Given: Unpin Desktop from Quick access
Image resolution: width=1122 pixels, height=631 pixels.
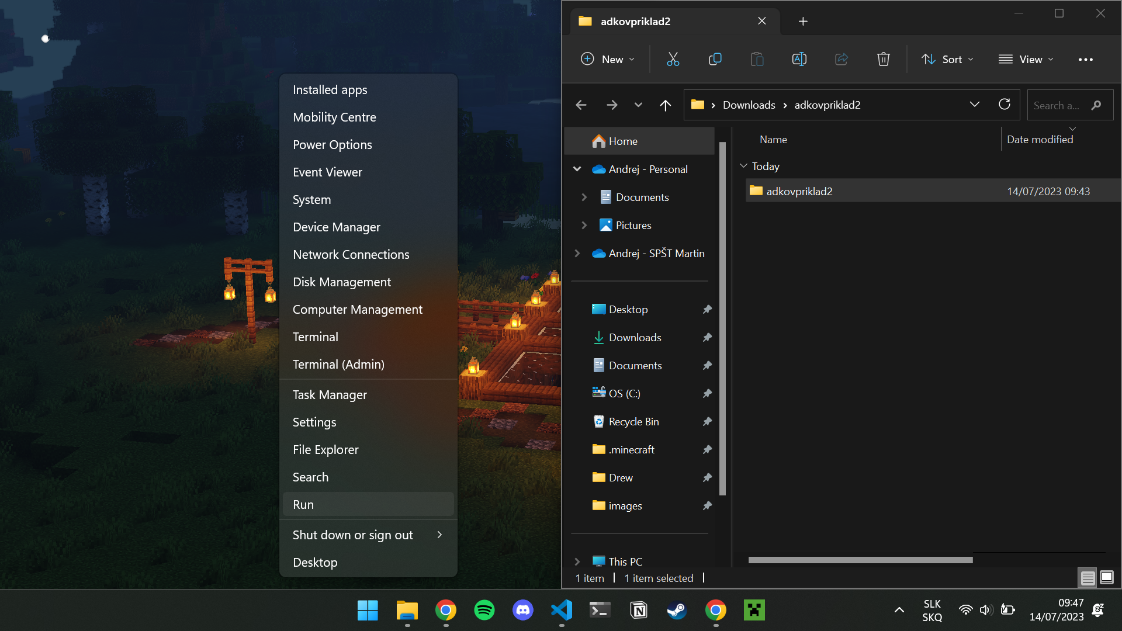Looking at the screenshot, I should [707, 309].
